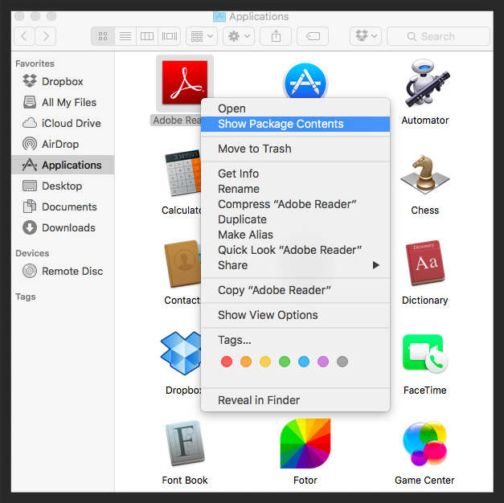The height and width of the screenshot is (503, 504).
Task: Choose Move to Trash
Action: [x=295, y=149]
